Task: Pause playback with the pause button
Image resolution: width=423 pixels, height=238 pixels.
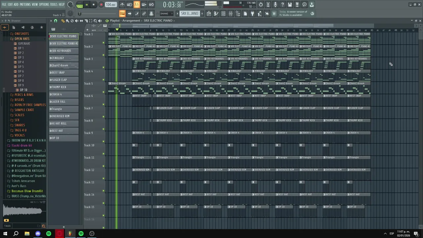Action: point(87,5)
